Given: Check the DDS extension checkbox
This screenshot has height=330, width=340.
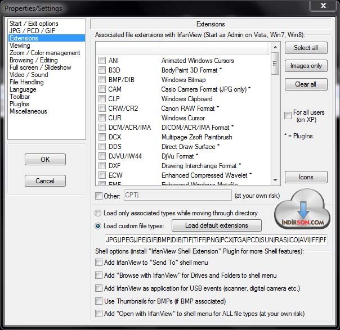Looking at the screenshot, I should [x=102, y=146].
